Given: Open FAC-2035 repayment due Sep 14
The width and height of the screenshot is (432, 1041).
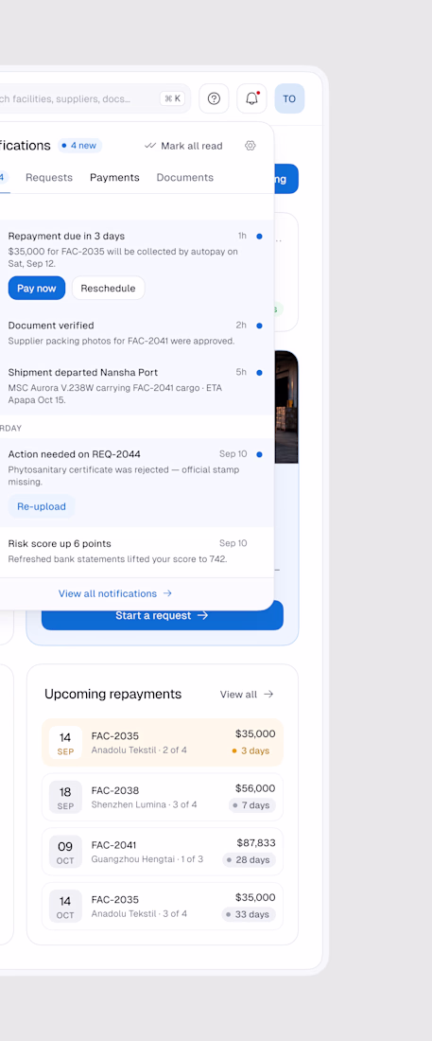Looking at the screenshot, I should point(163,742).
